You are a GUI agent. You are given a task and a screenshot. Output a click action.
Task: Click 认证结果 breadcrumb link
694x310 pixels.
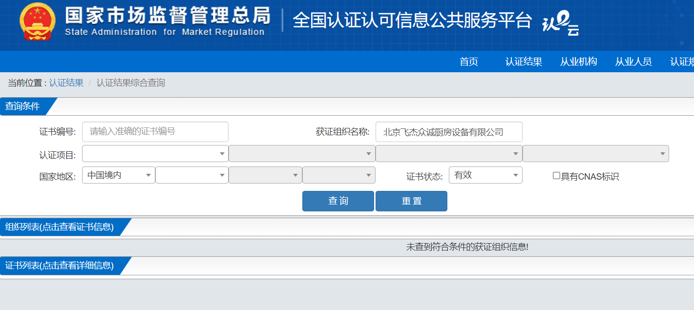tap(66, 83)
